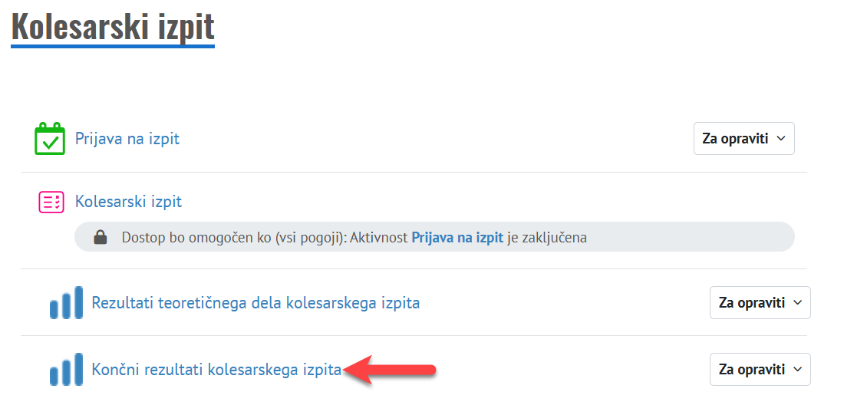Click the green calendar Prijava na izpit icon
Screen dimensions: 844x415
pos(50,139)
